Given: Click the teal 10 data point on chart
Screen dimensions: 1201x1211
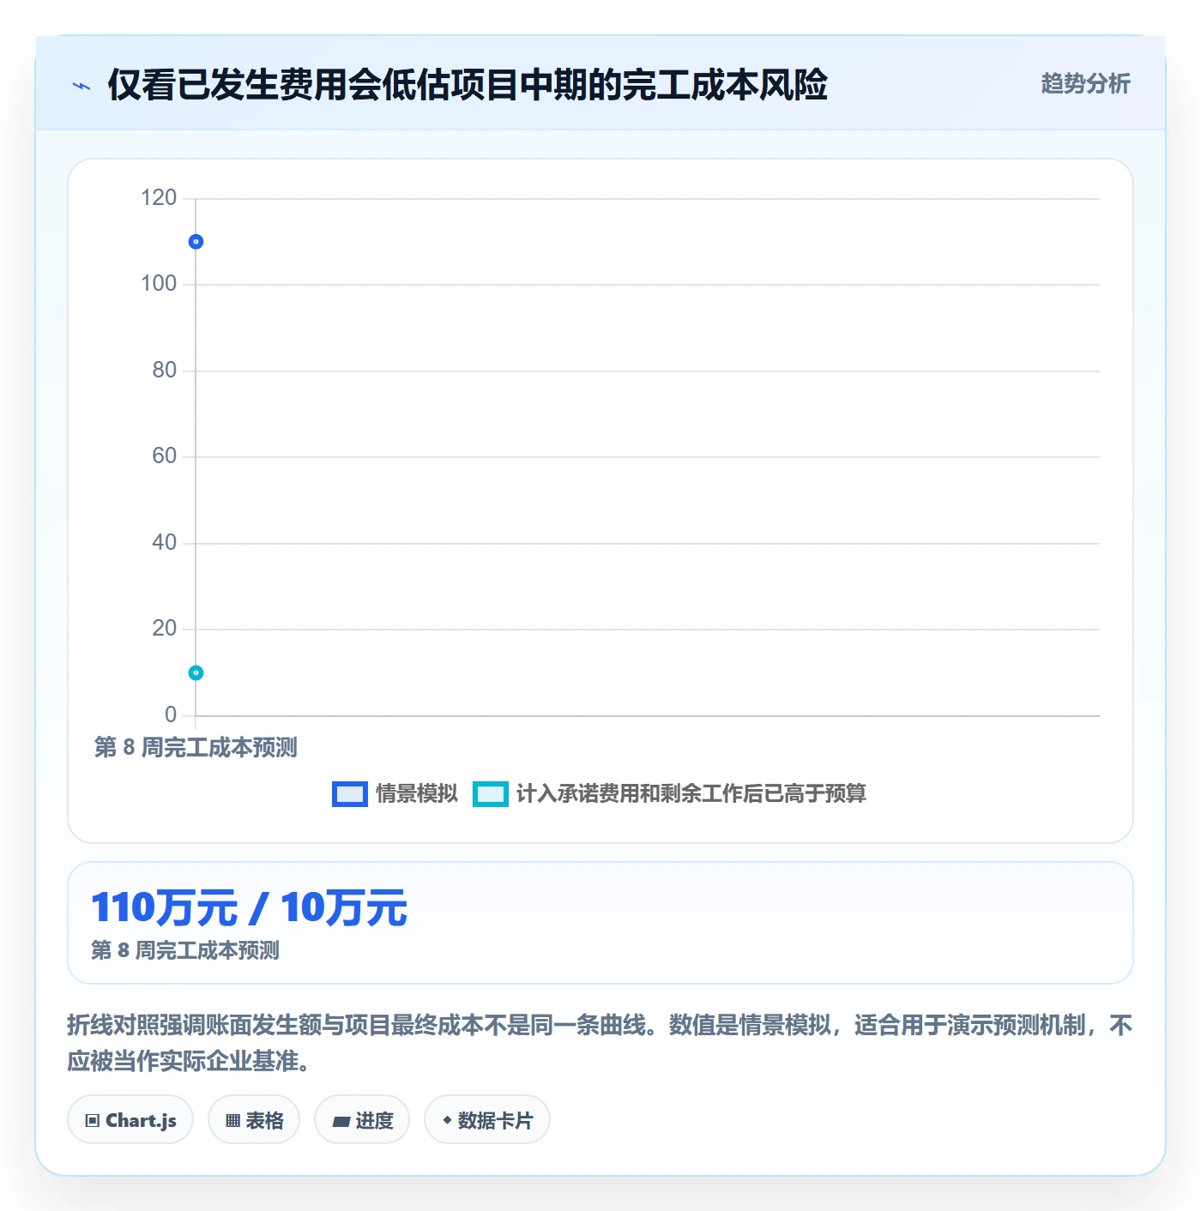Looking at the screenshot, I should pos(196,673).
